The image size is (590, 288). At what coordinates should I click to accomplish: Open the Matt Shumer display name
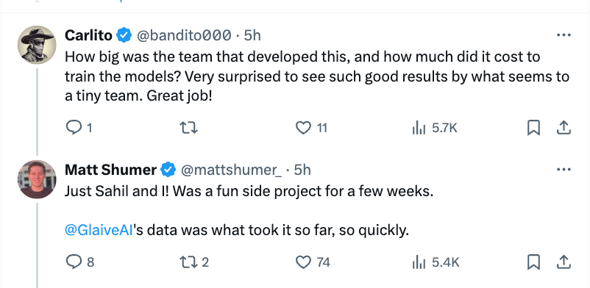110,170
